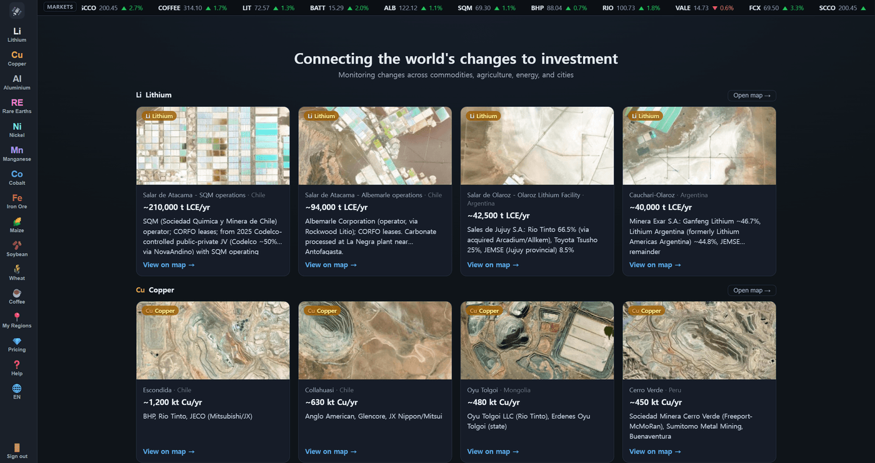Click View on map for Cerro Verde
875x463 pixels.
(655, 452)
